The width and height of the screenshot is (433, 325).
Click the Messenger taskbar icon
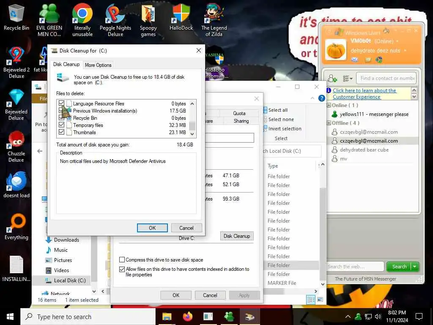[229, 317]
